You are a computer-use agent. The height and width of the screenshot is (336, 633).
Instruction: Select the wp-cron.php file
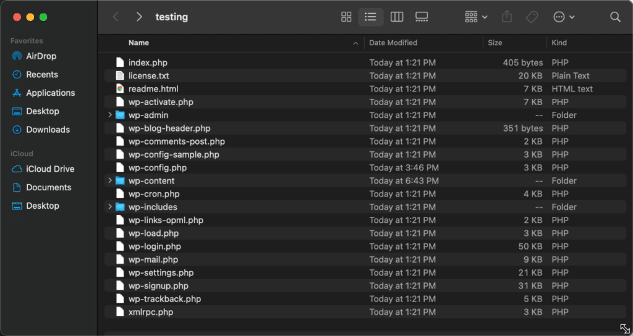(154, 194)
